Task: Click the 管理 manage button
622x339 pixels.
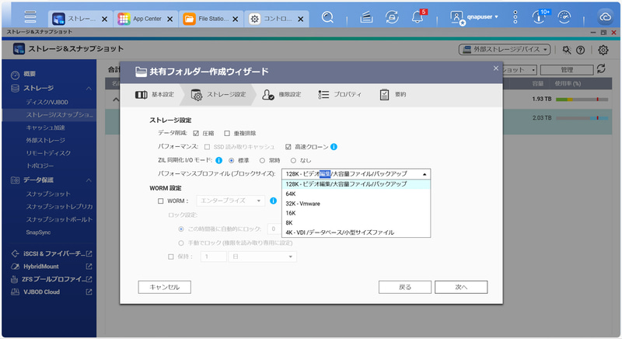Action: pos(567,70)
